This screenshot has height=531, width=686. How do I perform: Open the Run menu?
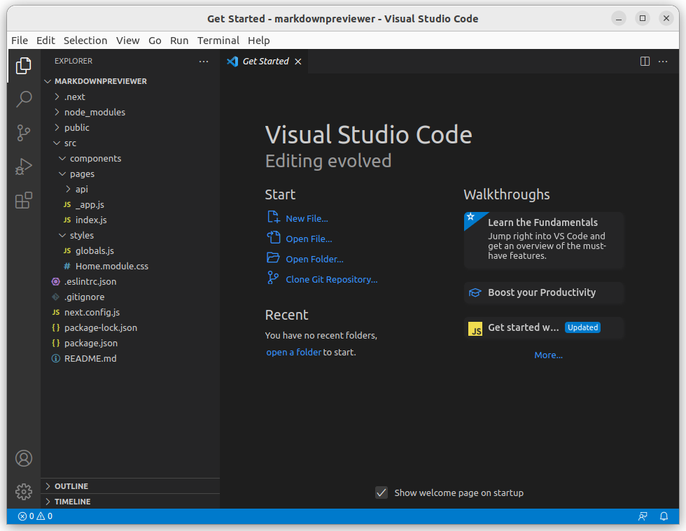(x=179, y=41)
